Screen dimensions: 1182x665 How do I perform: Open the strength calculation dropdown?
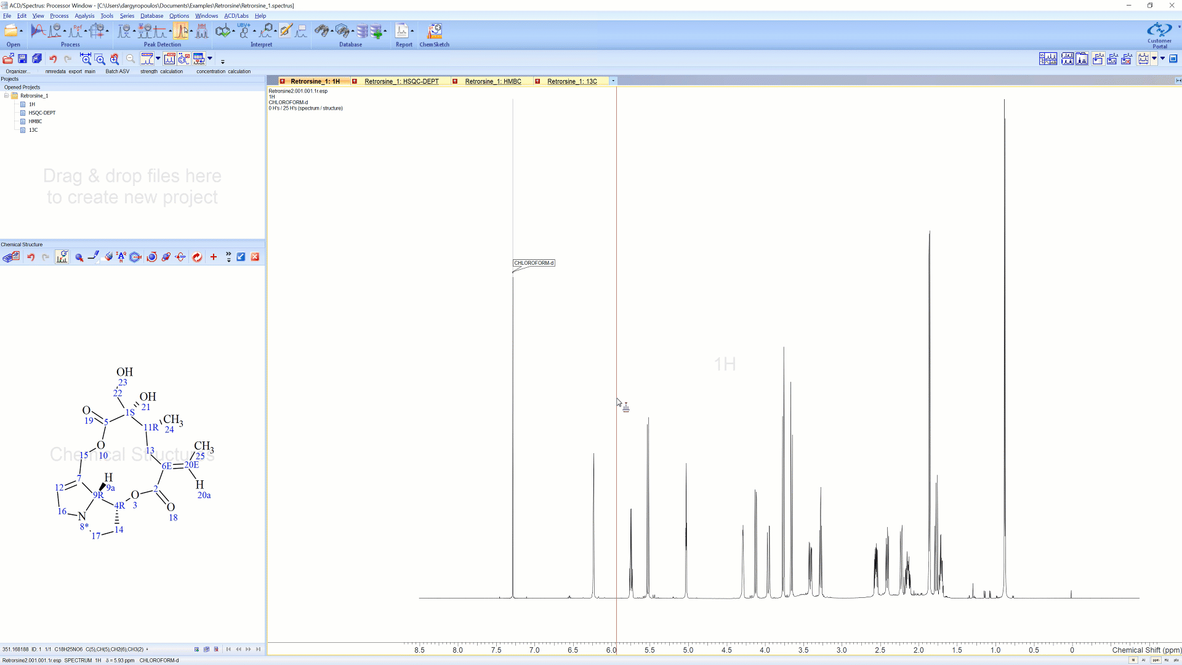tap(158, 58)
